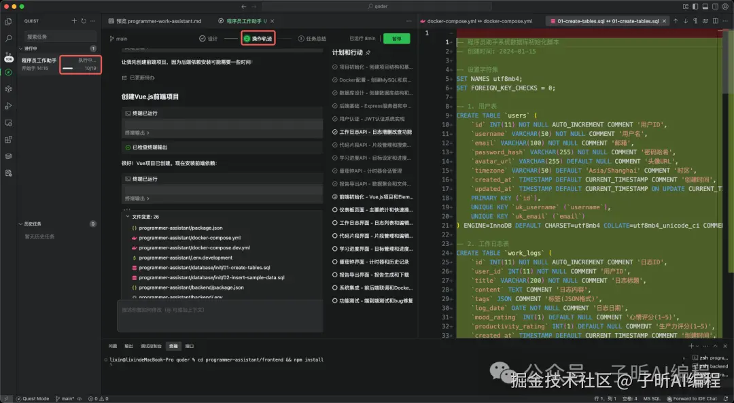
Task: Open programmer-assistant/package.json file change
Action: tap(180, 228)
